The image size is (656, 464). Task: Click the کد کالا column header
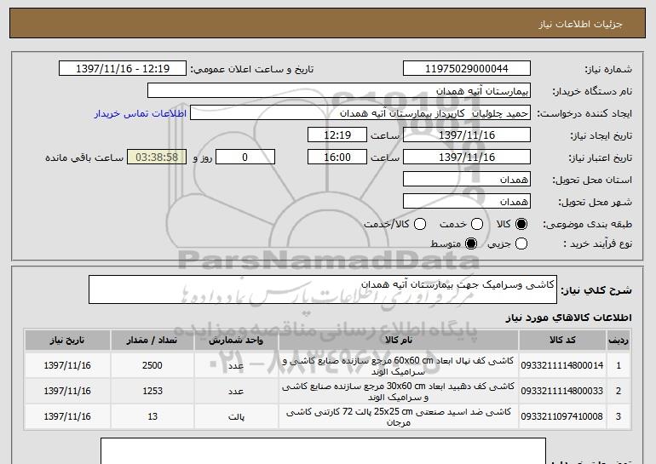(x=562, y=341)
